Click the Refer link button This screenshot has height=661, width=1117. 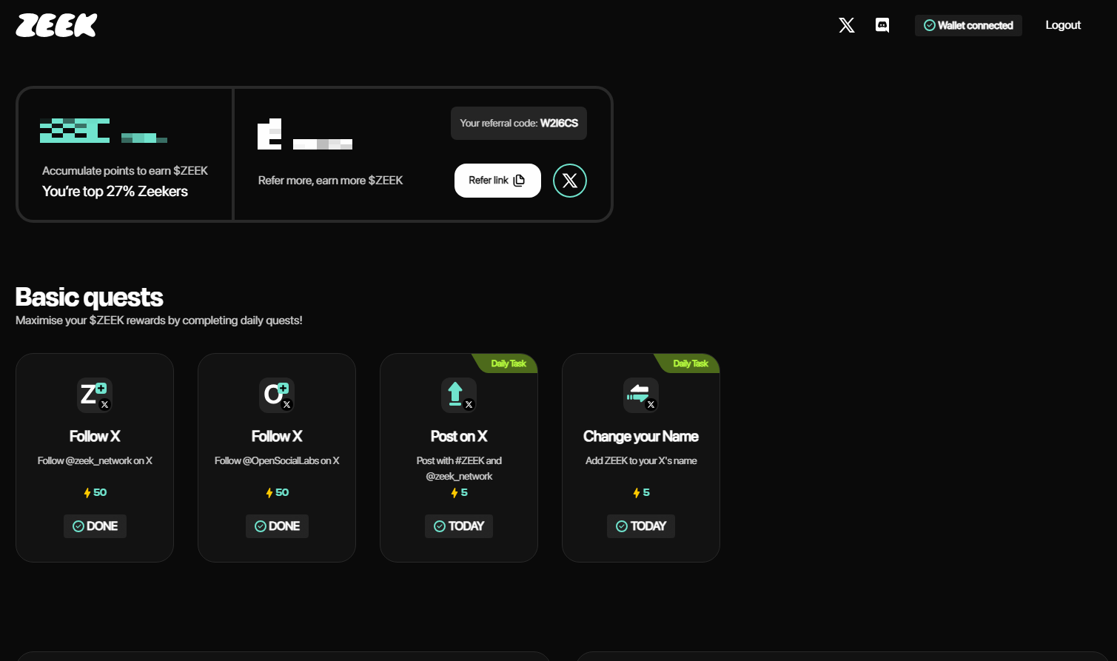point(497,181)
